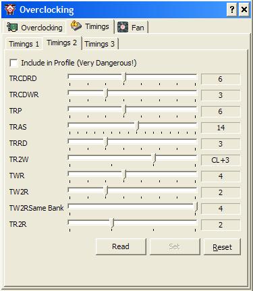253x291 pixels.
Task: Toggle Include in Profile checkbox
Action: click(13, 63)
